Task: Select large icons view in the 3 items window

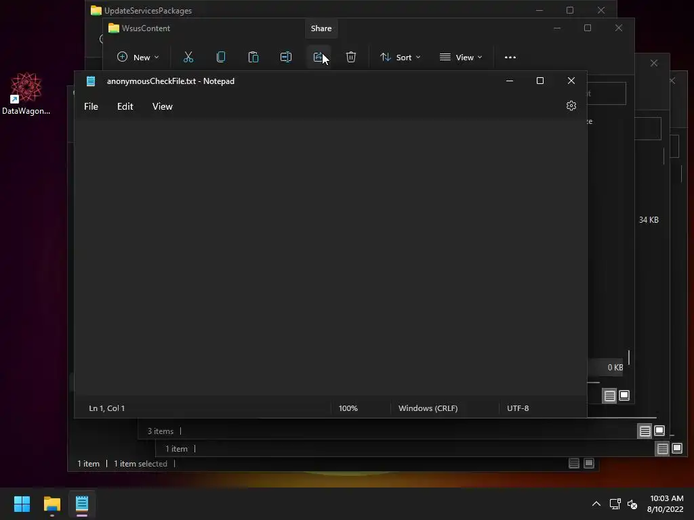Action: tap(659, 430)
